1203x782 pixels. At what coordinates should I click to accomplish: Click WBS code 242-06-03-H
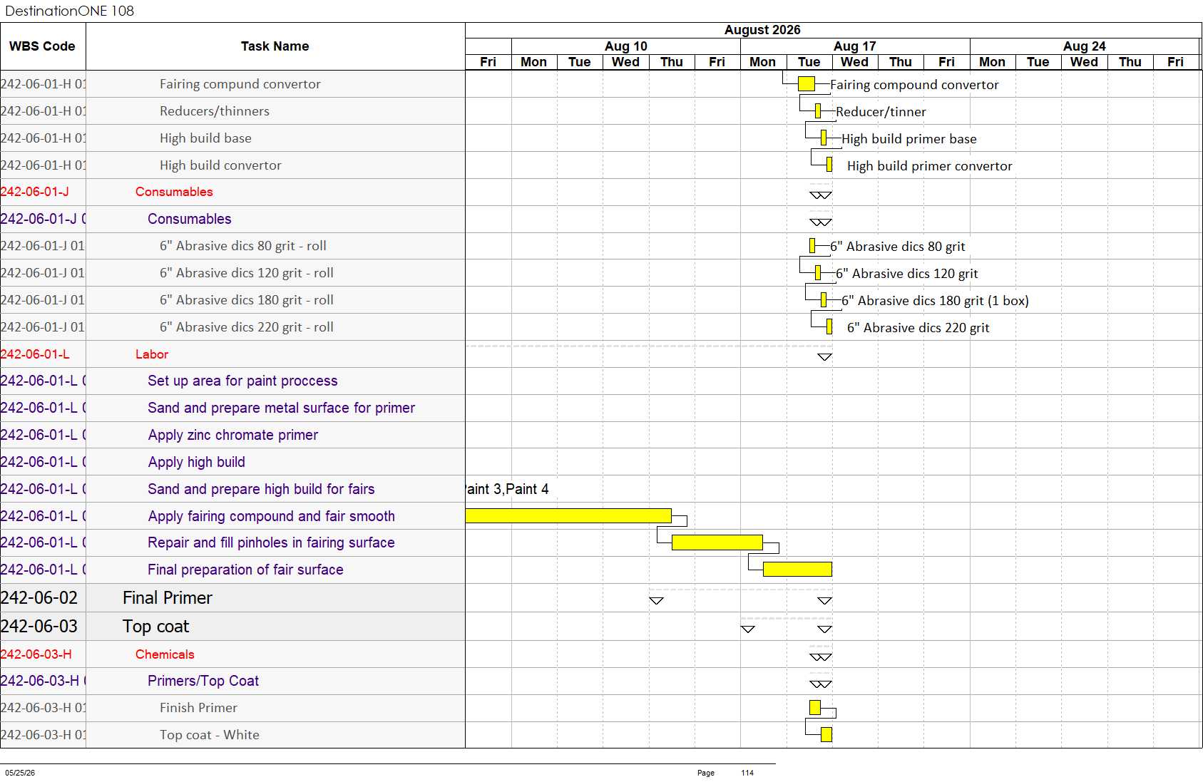(36, 654)
